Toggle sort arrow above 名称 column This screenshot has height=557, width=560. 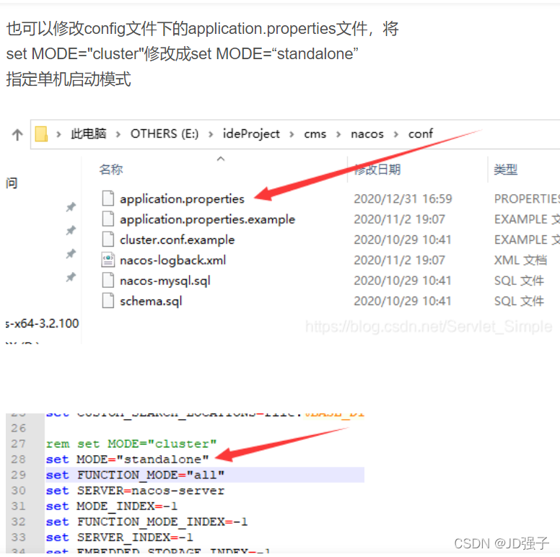click(x=221, y=159)
